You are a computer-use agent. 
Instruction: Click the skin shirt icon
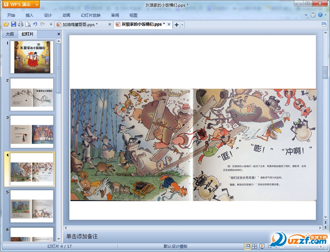(313, 15)
